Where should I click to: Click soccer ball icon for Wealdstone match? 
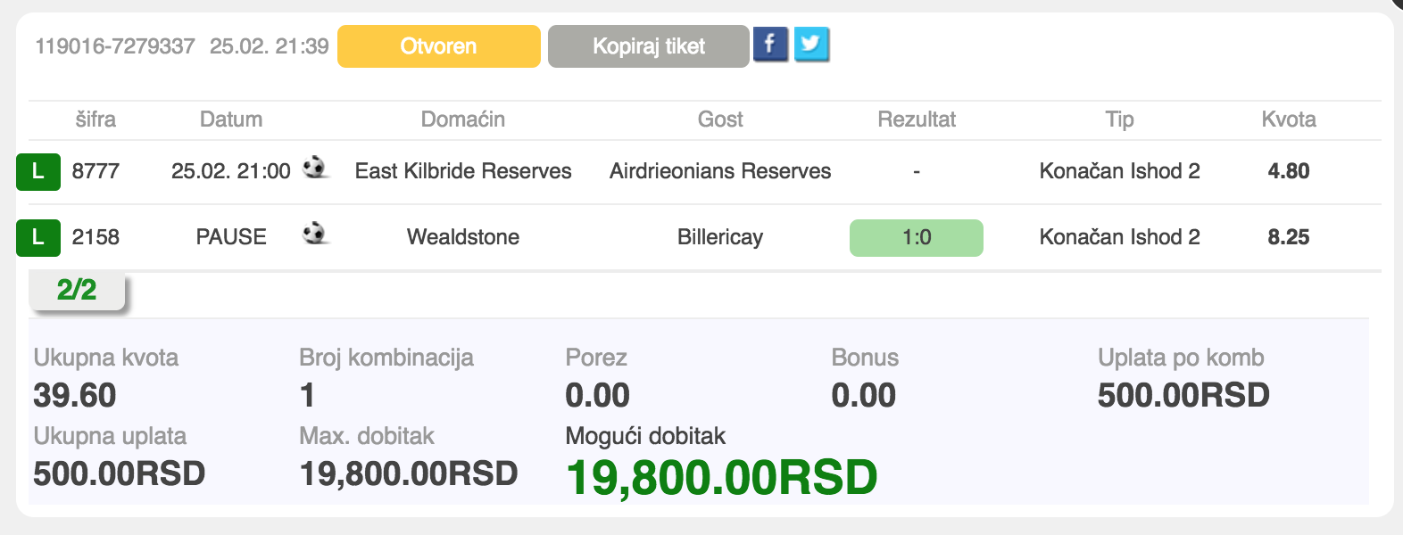coord(314,234)
